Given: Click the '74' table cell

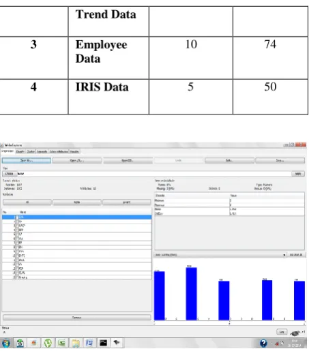Looking at the screenshot, I should (x=270, y=58).
